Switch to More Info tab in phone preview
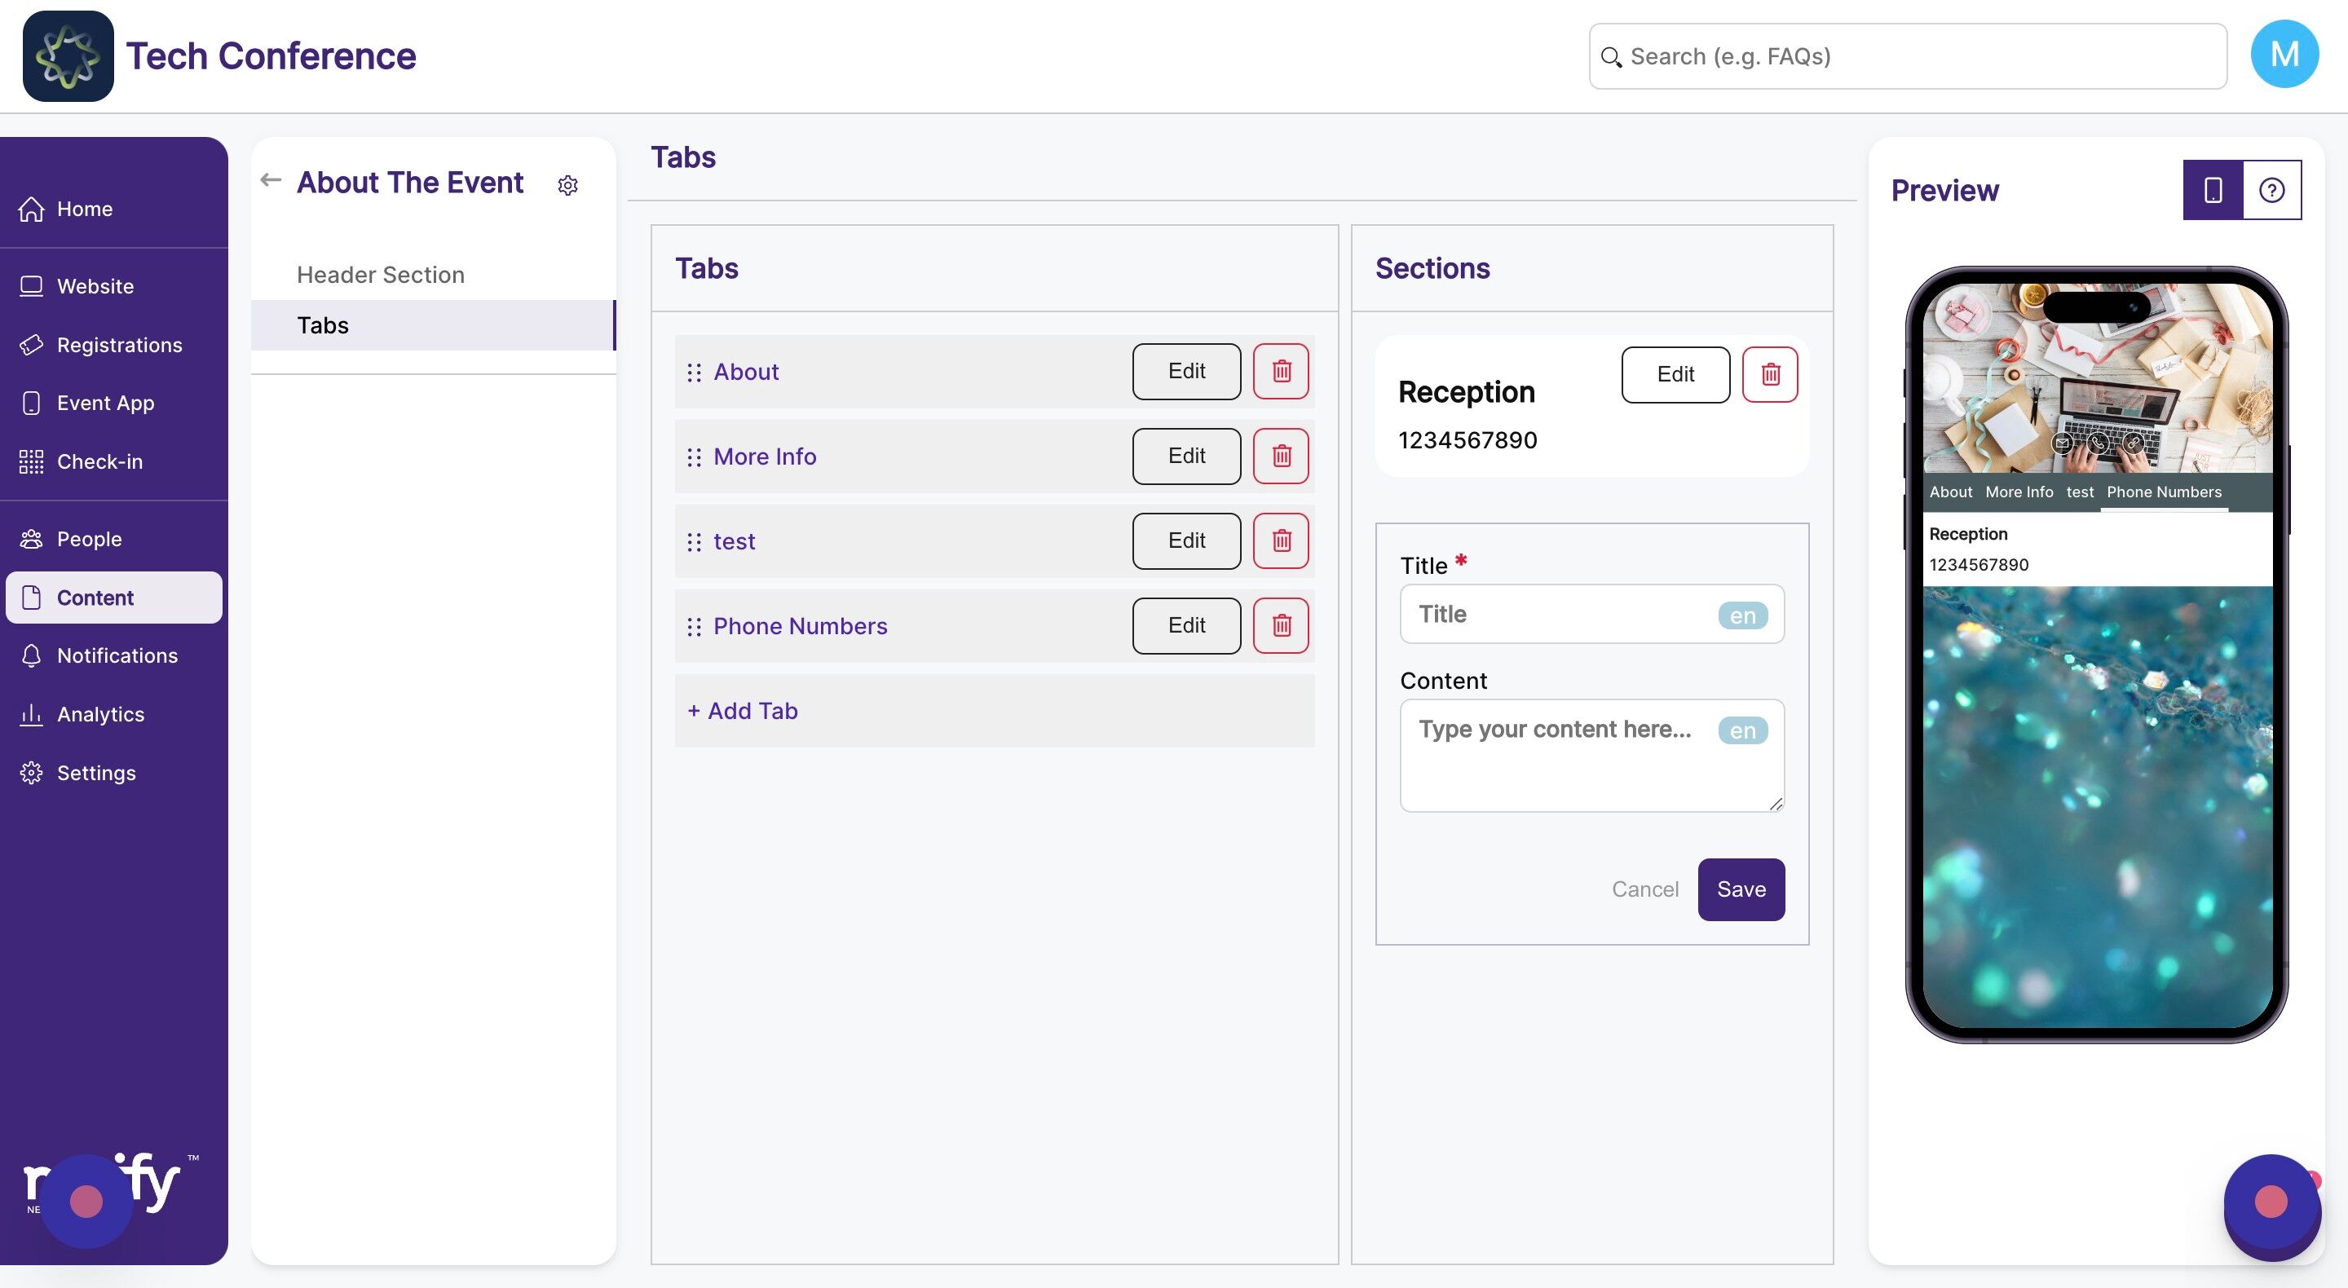 (x=2019, y=492)
